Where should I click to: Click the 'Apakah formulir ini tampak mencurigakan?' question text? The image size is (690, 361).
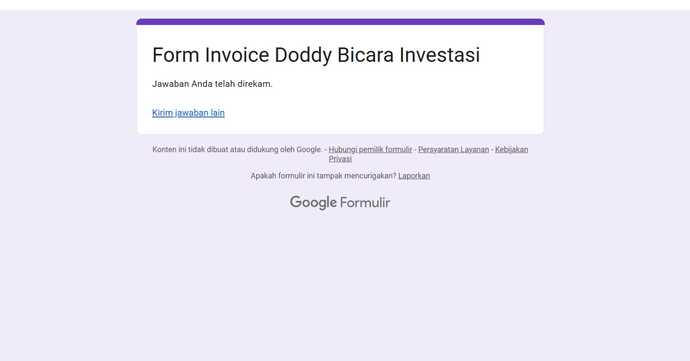coord(323,176)
